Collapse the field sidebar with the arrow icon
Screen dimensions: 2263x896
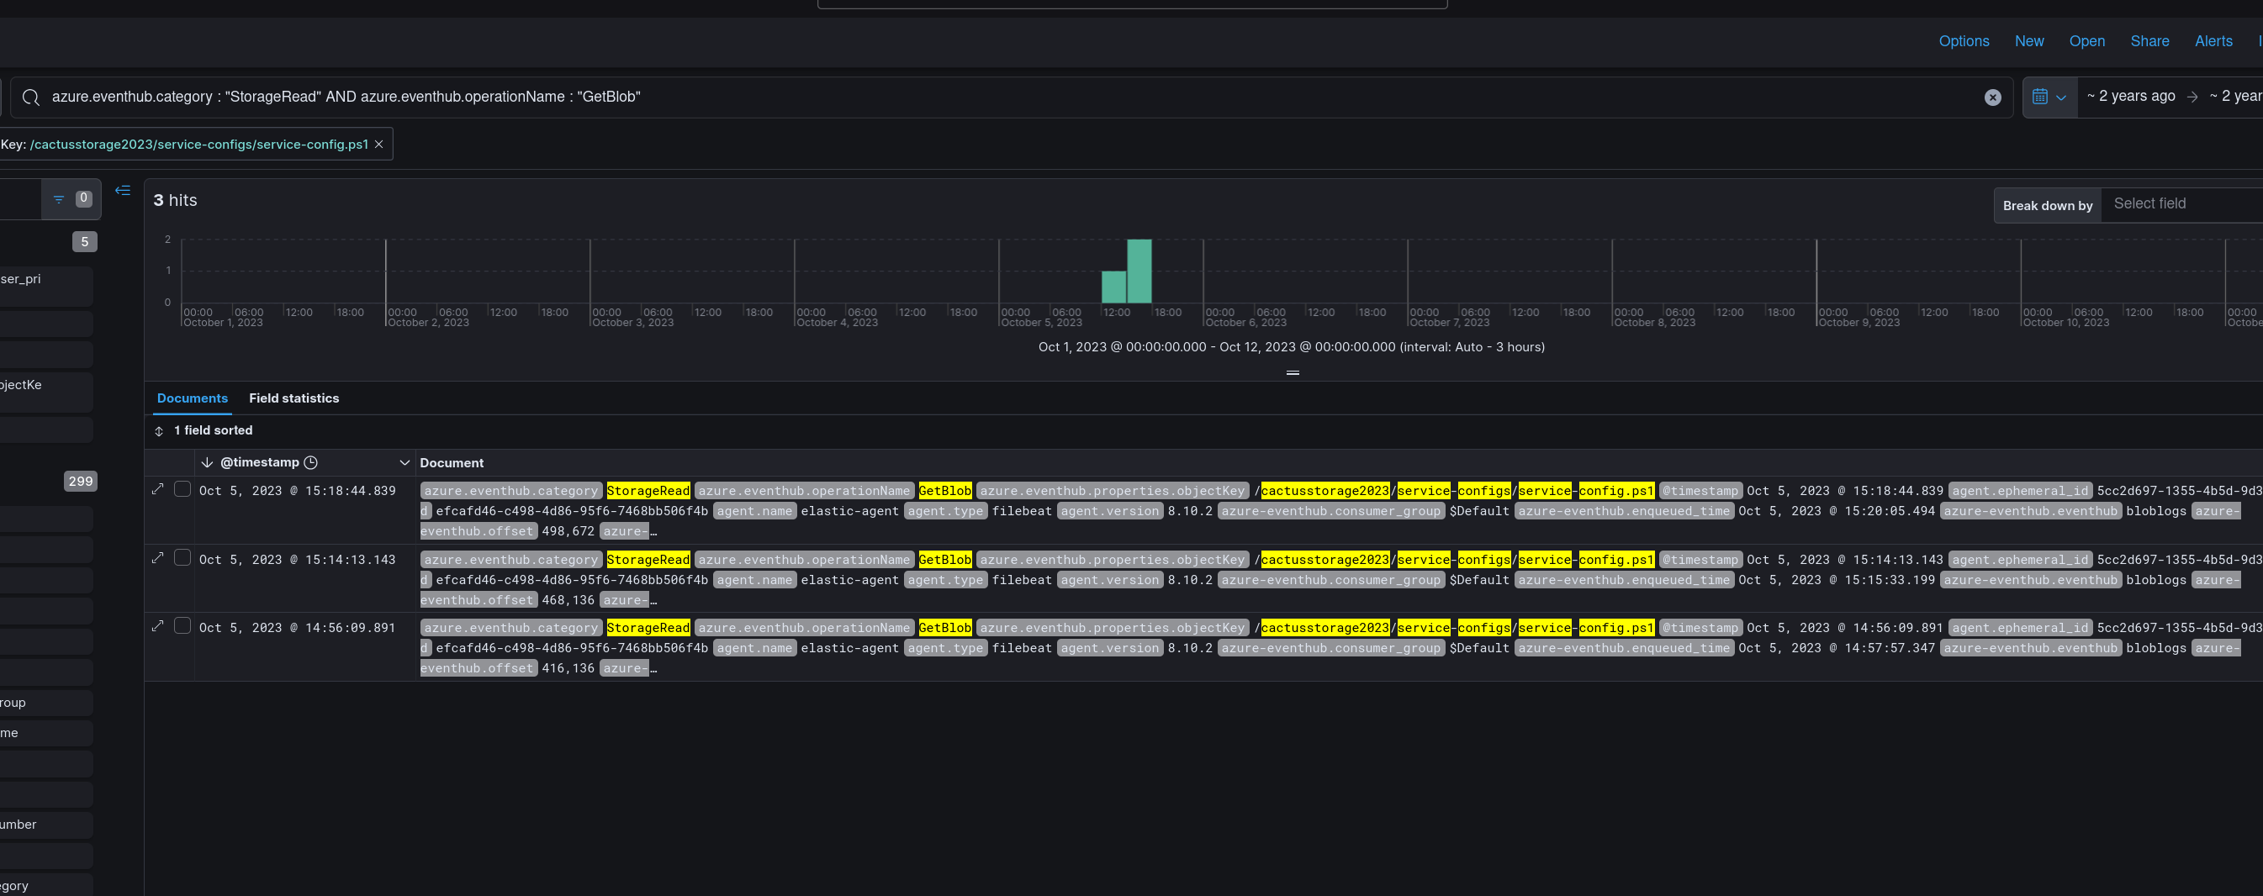pos(123,191)
